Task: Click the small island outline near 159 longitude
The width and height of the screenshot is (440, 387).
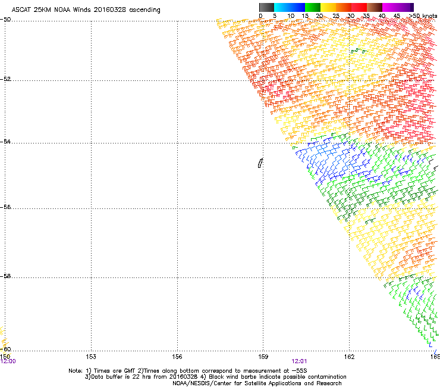Action: 260,163
